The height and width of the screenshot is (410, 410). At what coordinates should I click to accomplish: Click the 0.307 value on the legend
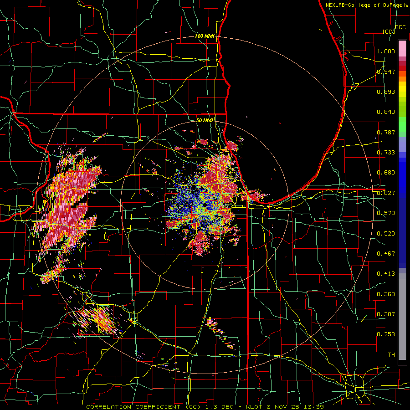pyautogui.click(x=386, y=314)
